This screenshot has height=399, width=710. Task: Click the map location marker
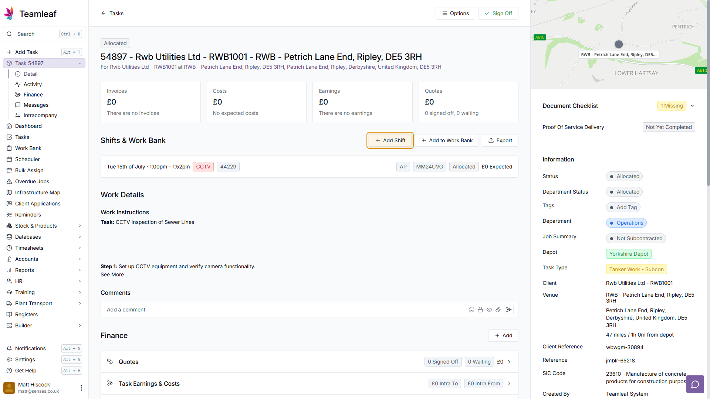619,44
